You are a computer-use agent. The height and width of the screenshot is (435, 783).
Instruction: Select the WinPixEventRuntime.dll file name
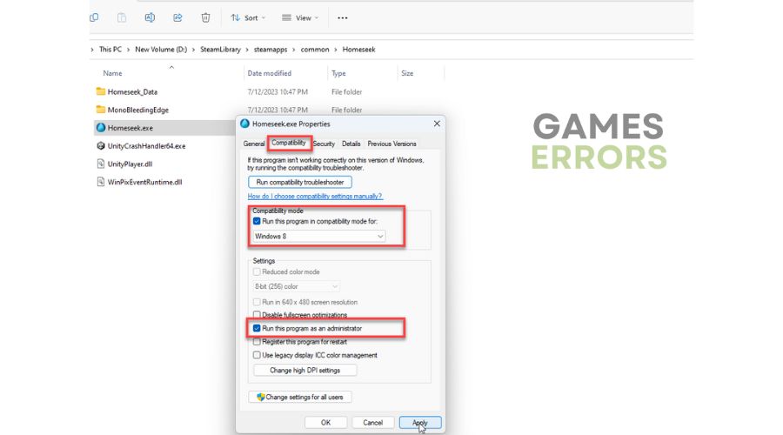[144, 183]
